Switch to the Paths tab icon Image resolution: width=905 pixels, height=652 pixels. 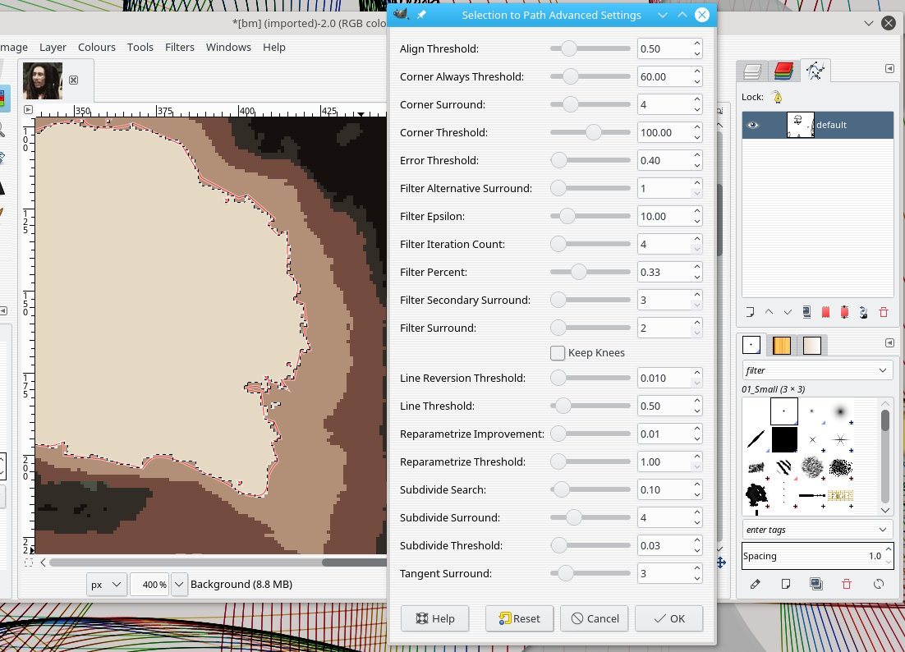pyautogui.click(x=815, y=71)
